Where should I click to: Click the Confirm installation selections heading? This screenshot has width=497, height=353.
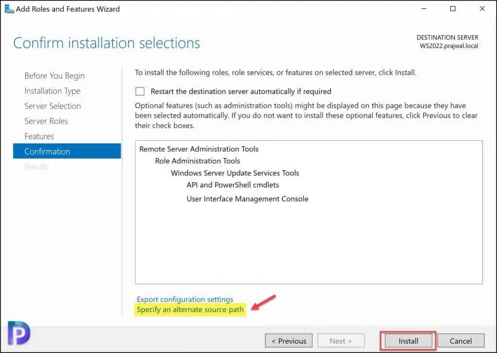coord(106,43)
